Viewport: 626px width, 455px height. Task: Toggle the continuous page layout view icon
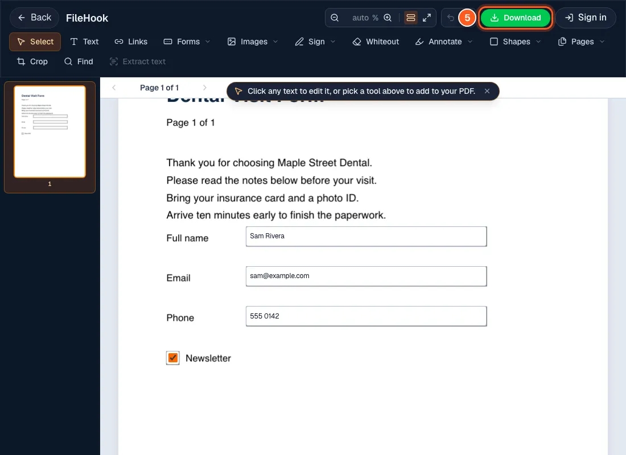tap(411, 18)
